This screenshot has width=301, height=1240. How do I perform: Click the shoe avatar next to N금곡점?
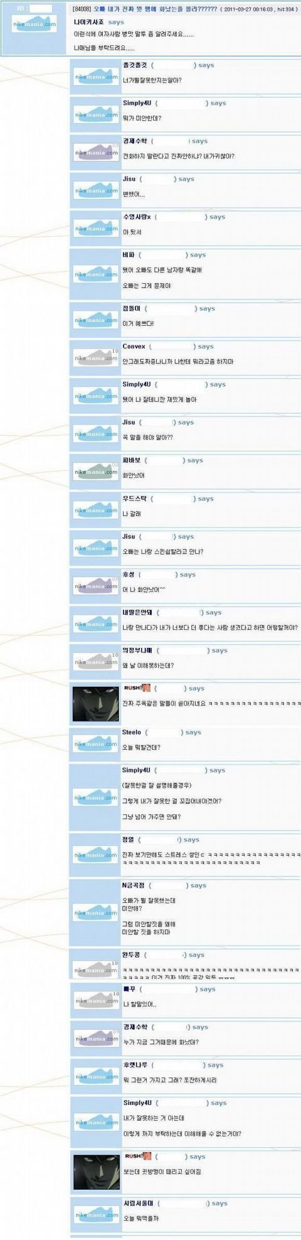96,912
